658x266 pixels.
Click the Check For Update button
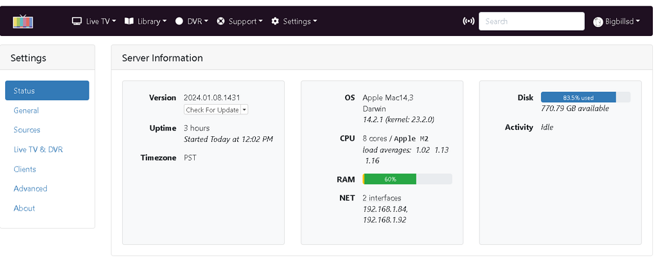pyautogui.click(x=213, y=110)
